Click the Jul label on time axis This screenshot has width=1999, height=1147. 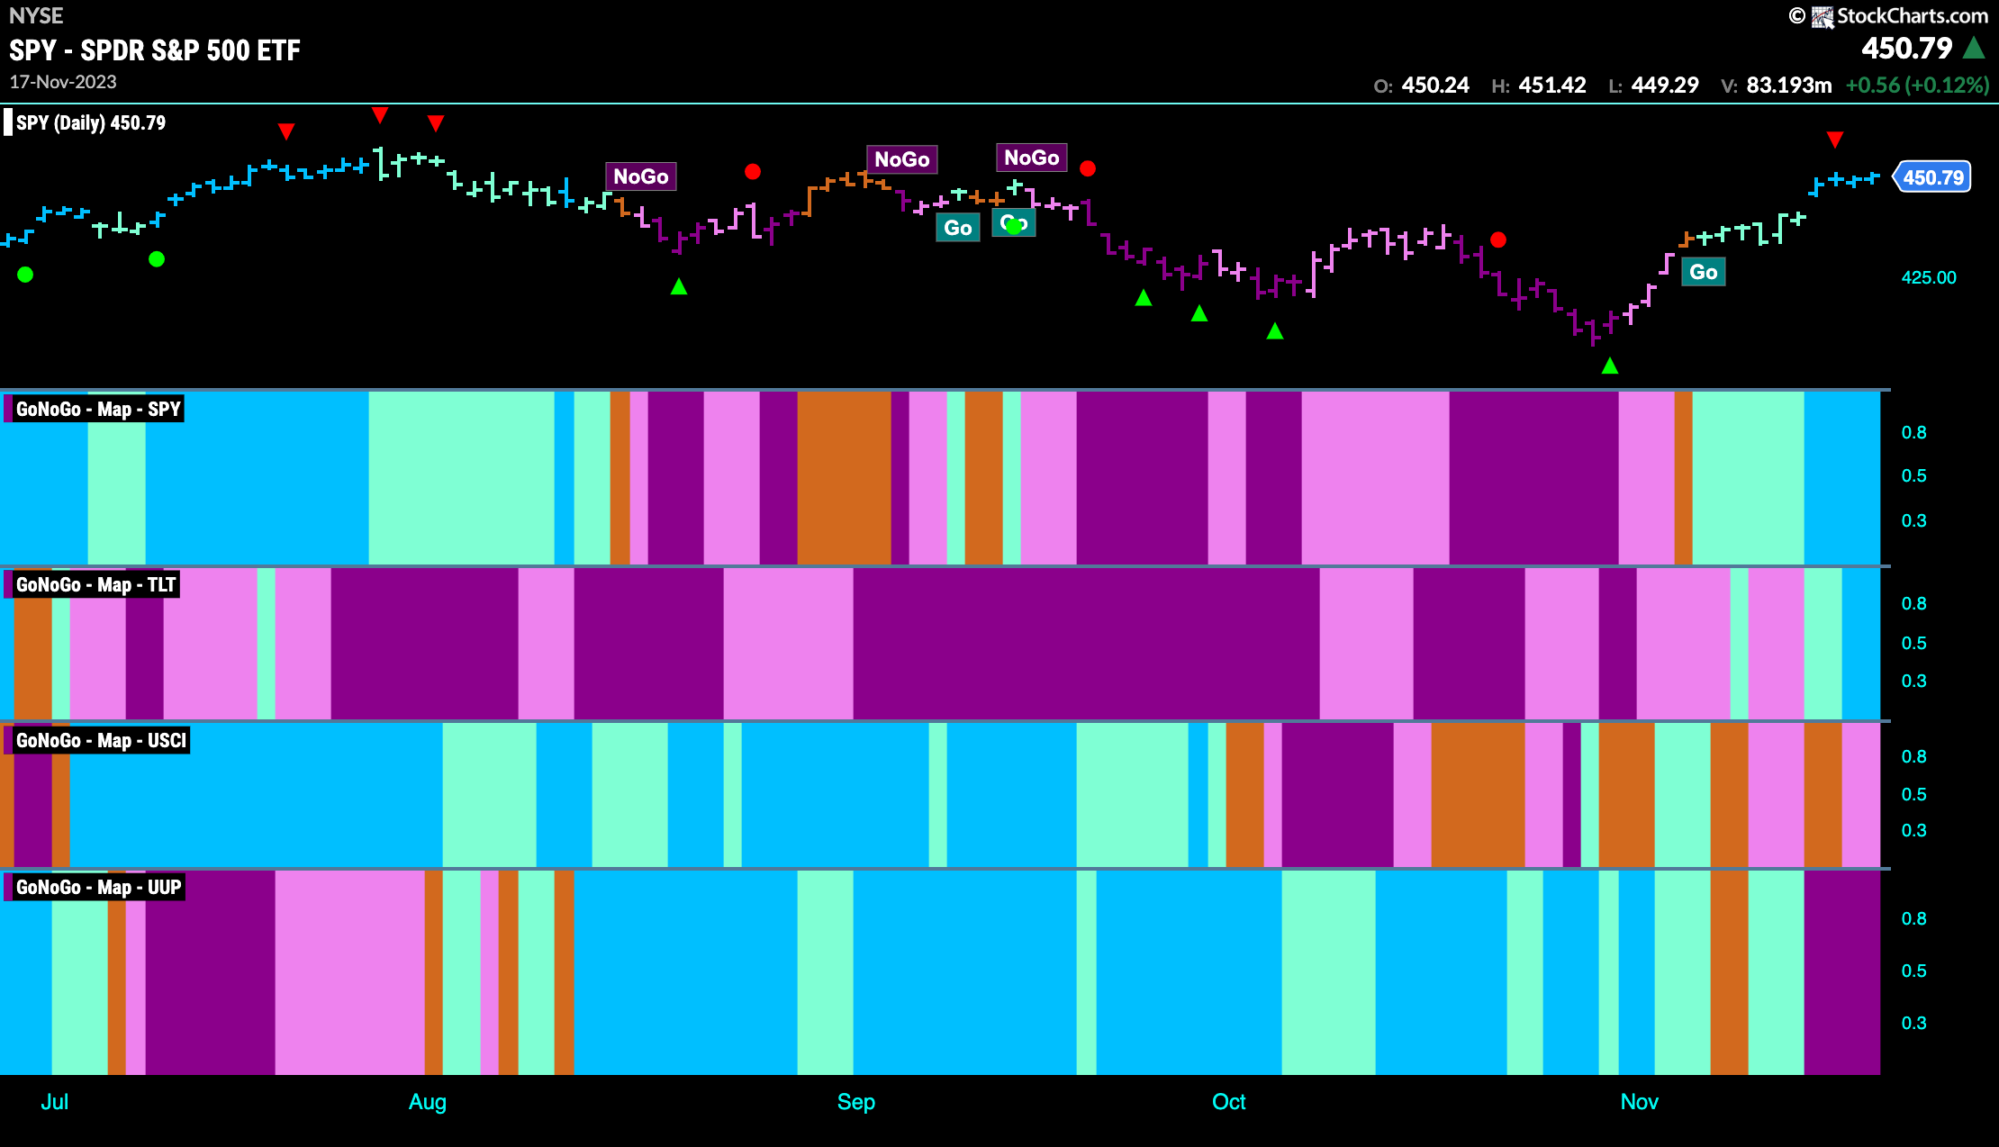click(x=54, y=1102)
